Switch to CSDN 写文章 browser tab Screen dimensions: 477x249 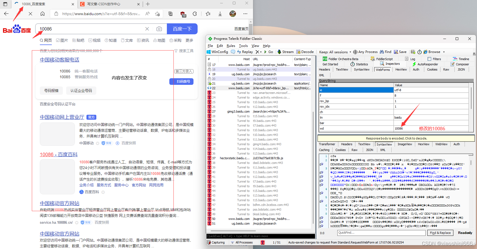(110, 4)
